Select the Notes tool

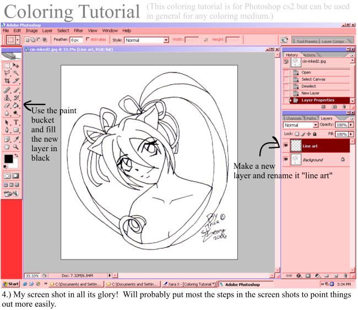(7, 139)
